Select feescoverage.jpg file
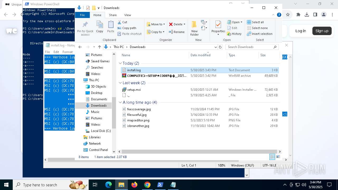The height and width of the screenshot is (190, 338). click(x=200, y=109)
